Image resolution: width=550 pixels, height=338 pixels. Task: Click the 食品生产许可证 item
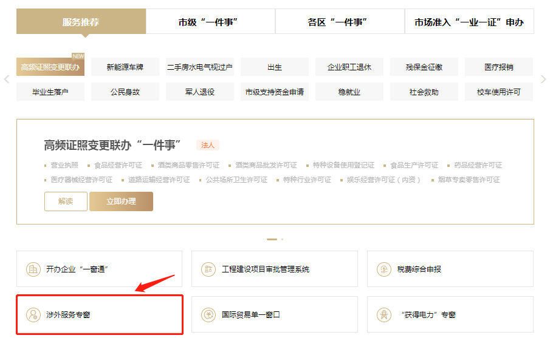pyautogui.click(x=414, y=165)
